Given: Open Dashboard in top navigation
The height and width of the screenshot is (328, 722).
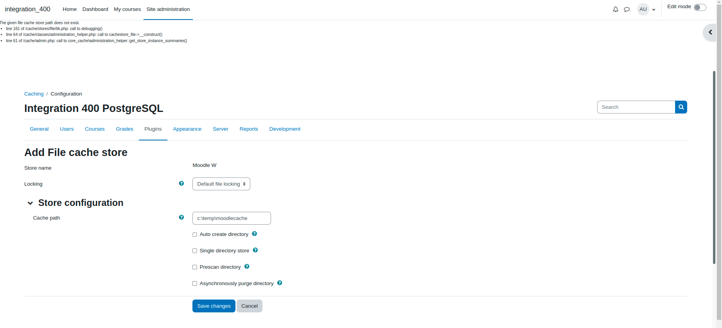Looking at the screenshot, I should pos(95,9).
